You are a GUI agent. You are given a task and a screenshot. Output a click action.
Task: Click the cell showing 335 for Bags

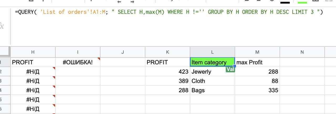point(257,90)
